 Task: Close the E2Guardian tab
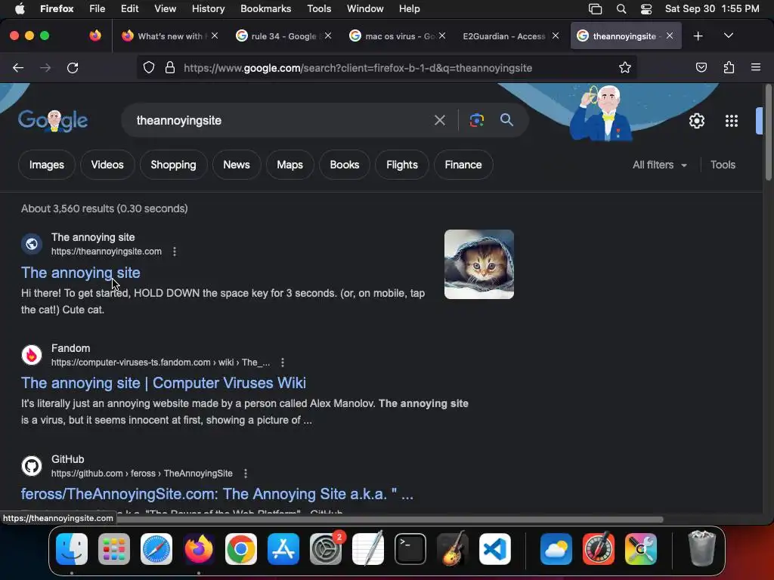click(556, 35)
